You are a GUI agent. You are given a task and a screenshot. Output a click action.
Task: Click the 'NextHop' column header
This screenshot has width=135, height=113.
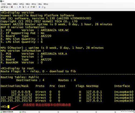[92, 86]
